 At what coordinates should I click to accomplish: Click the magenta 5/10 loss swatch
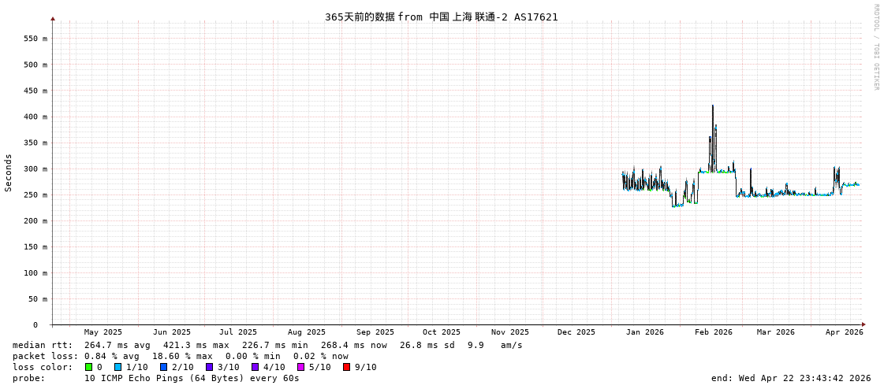[300, 367]
